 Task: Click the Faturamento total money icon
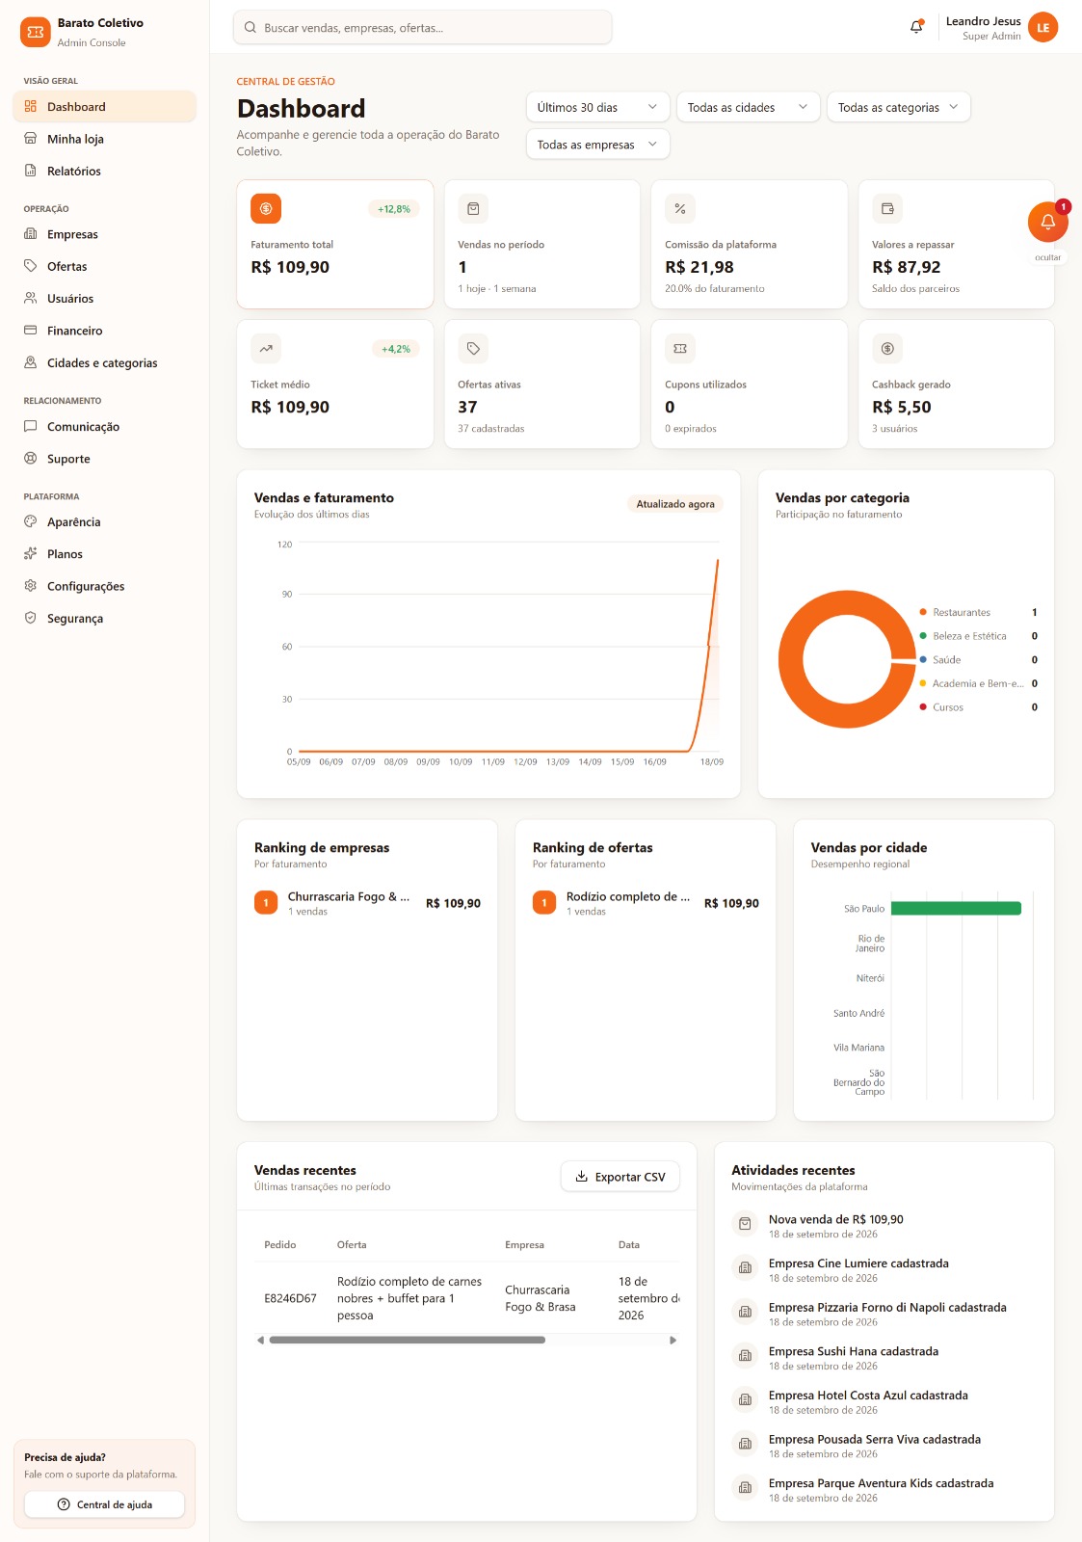[x=266, y=208]
